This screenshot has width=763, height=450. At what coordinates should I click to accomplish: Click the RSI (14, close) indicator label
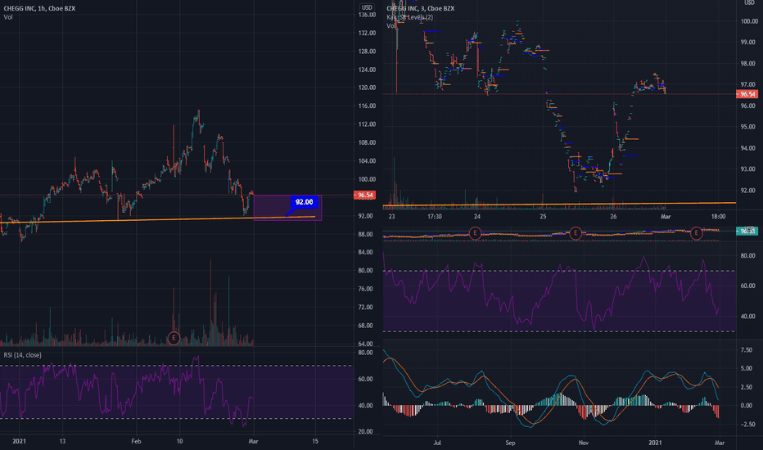22,355
